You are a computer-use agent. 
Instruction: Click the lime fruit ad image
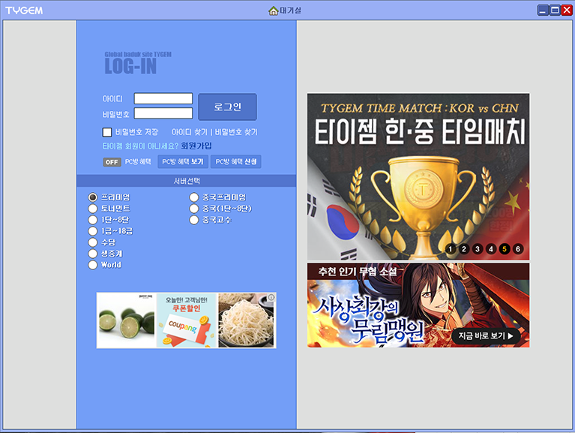127,320
